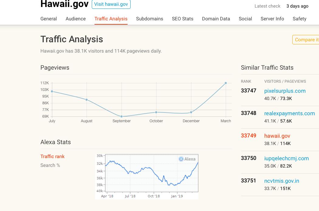Click the 41.1K / 57.6K stats text
Screen dimensions: 319x211
point(278,121)
